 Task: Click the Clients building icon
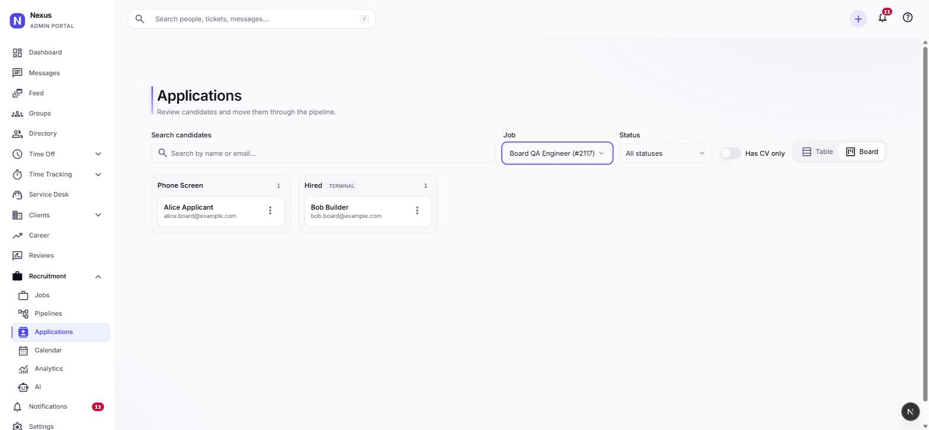17,215
